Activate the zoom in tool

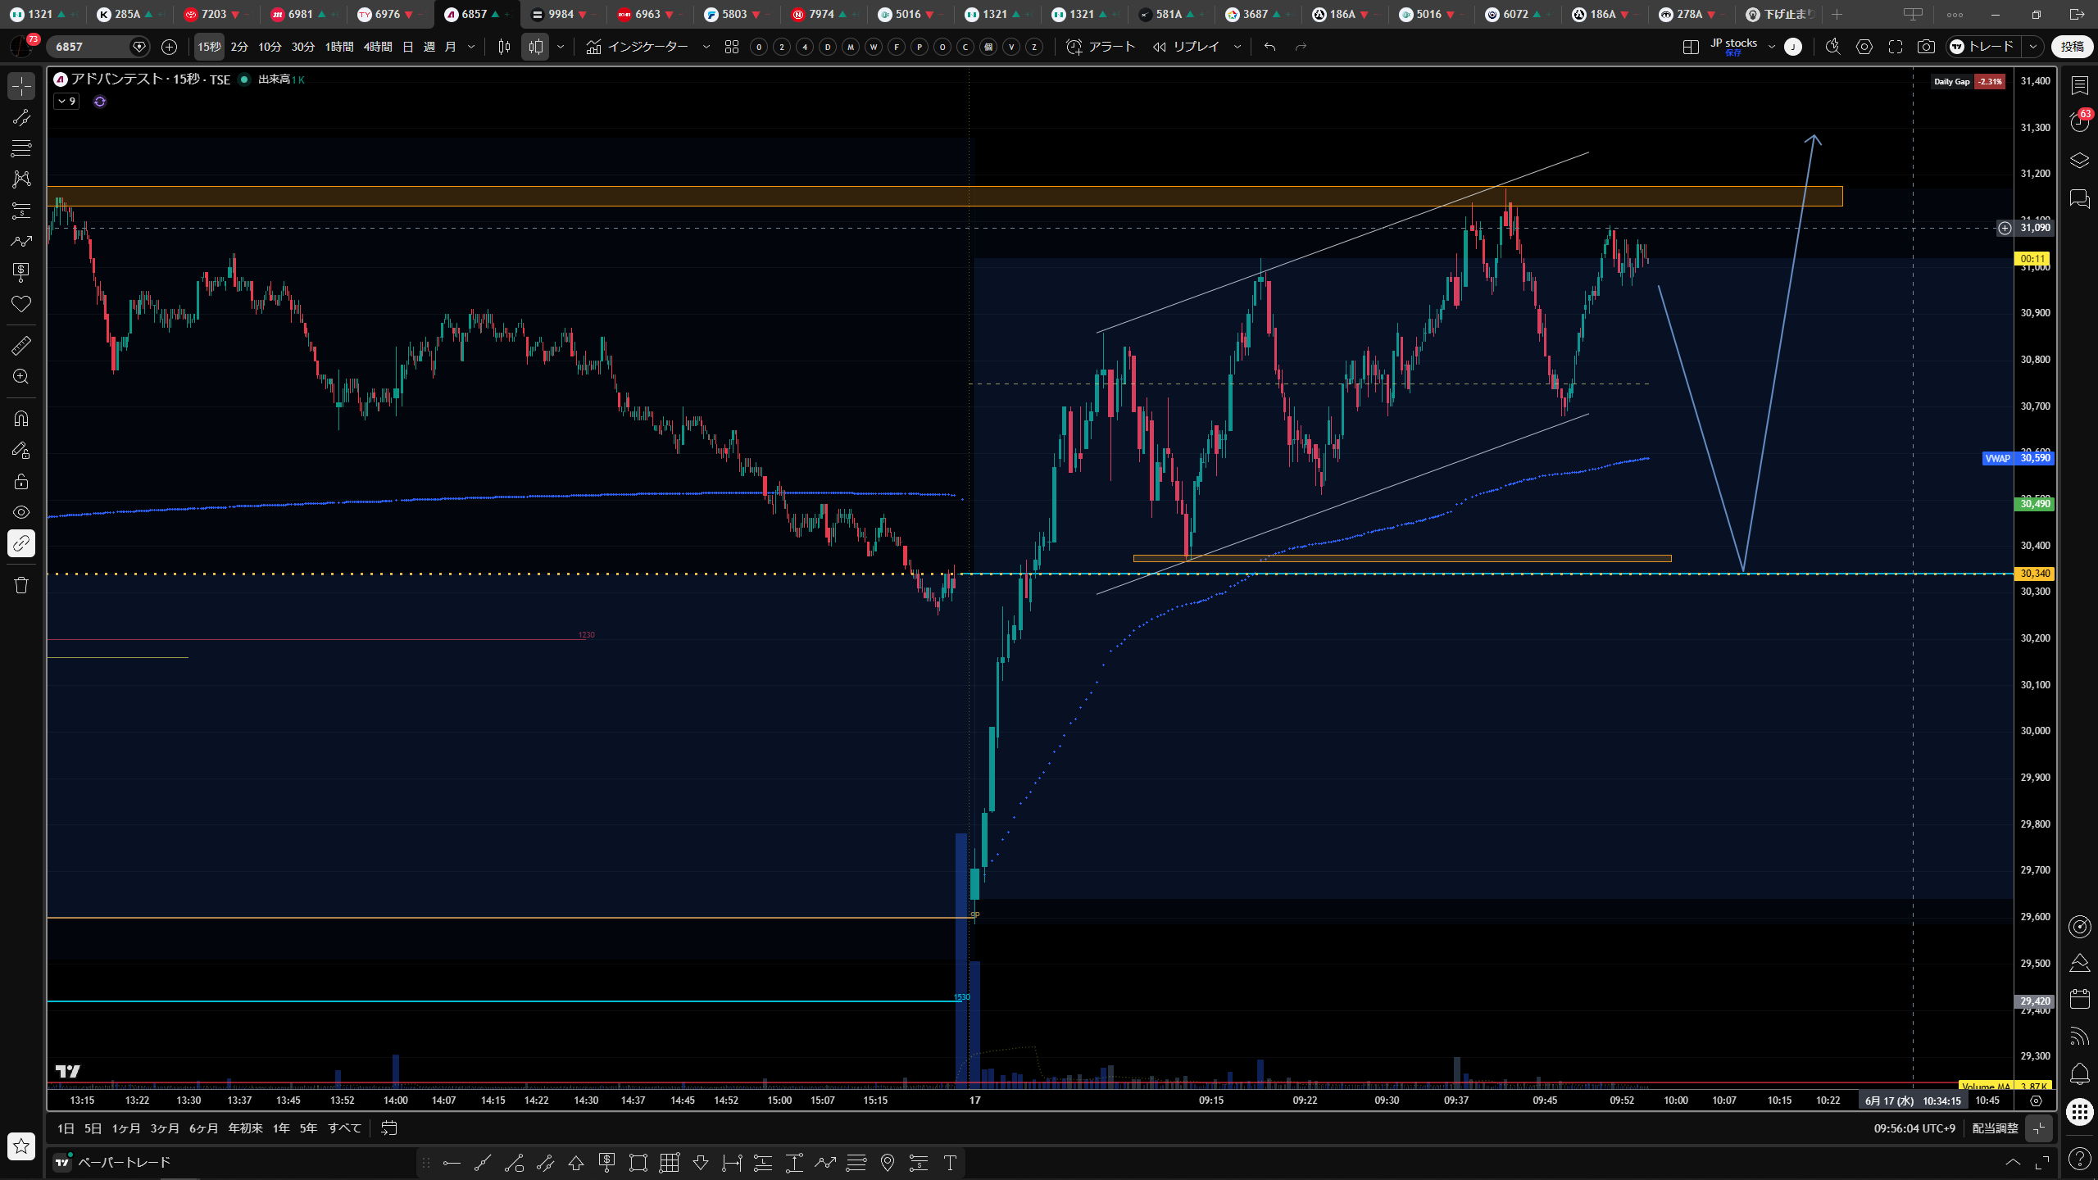(x=21, y=377)
